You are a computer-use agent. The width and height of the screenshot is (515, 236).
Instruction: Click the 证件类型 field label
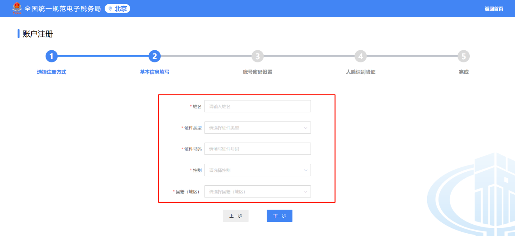click(x=193, y=128)
